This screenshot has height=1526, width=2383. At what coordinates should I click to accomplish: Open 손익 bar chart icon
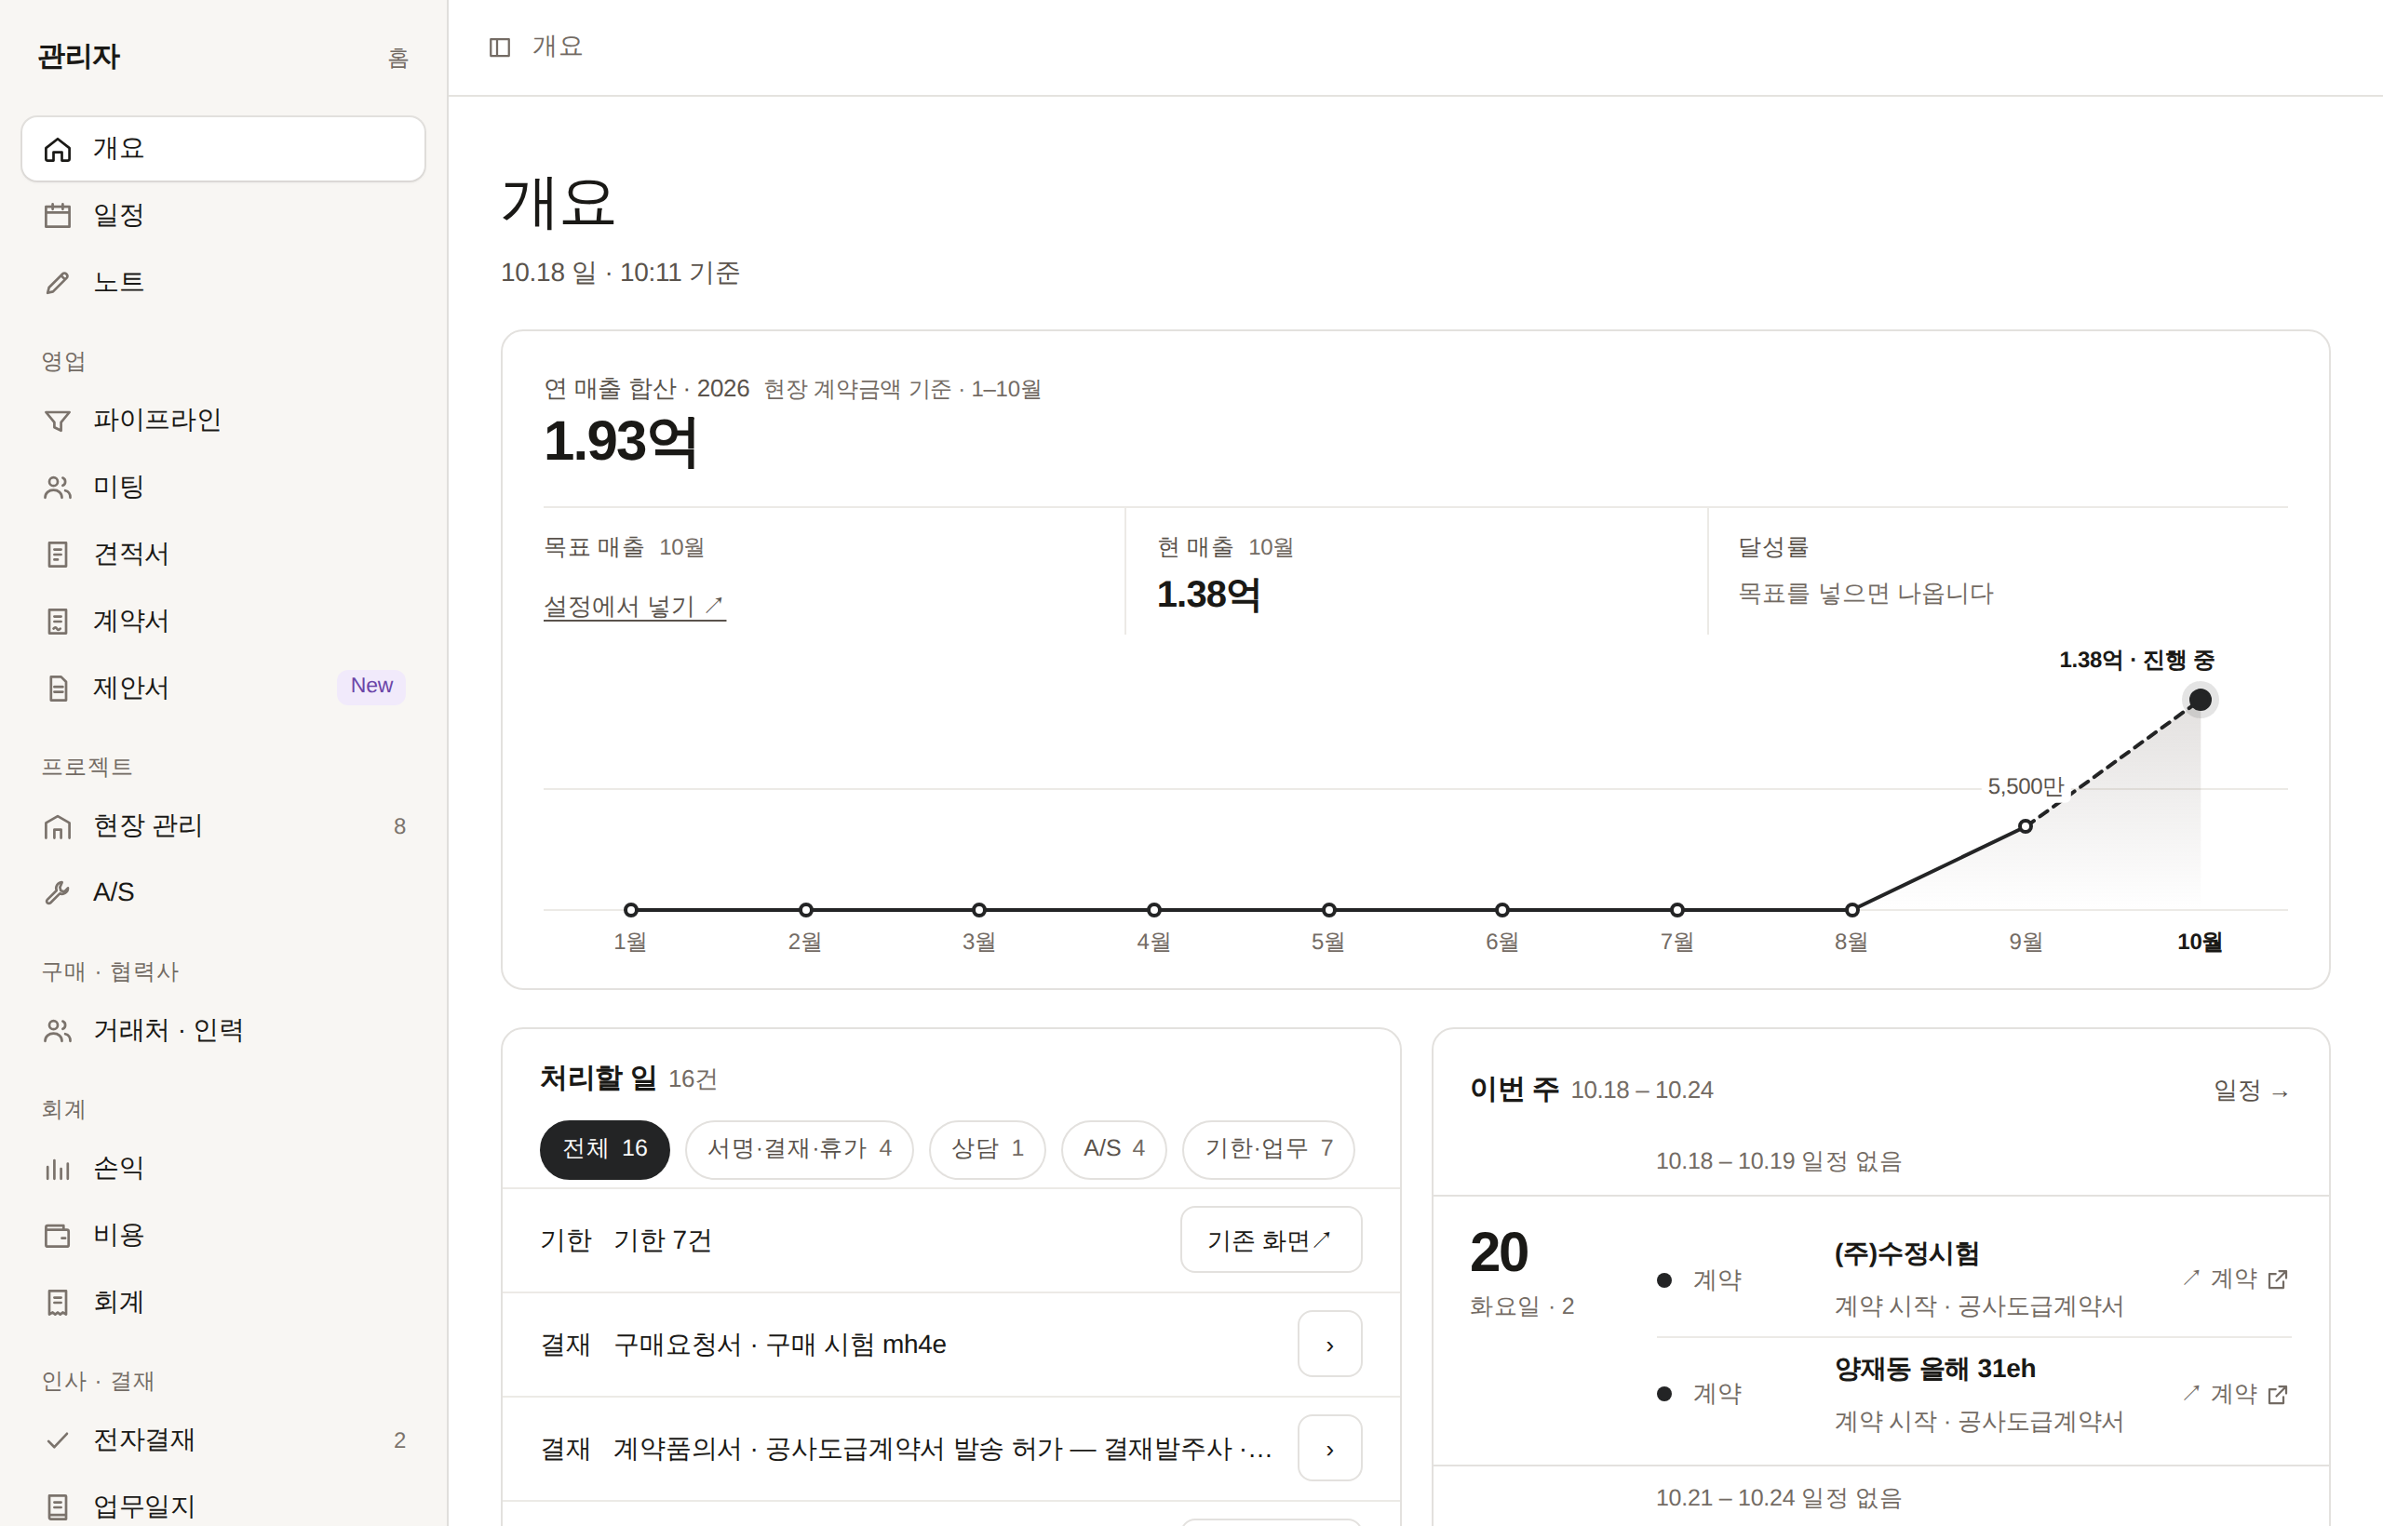pos(58,1170)
